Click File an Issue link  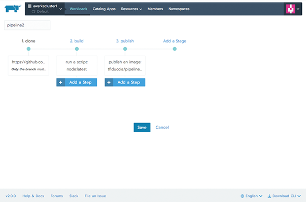pos(95,196)
